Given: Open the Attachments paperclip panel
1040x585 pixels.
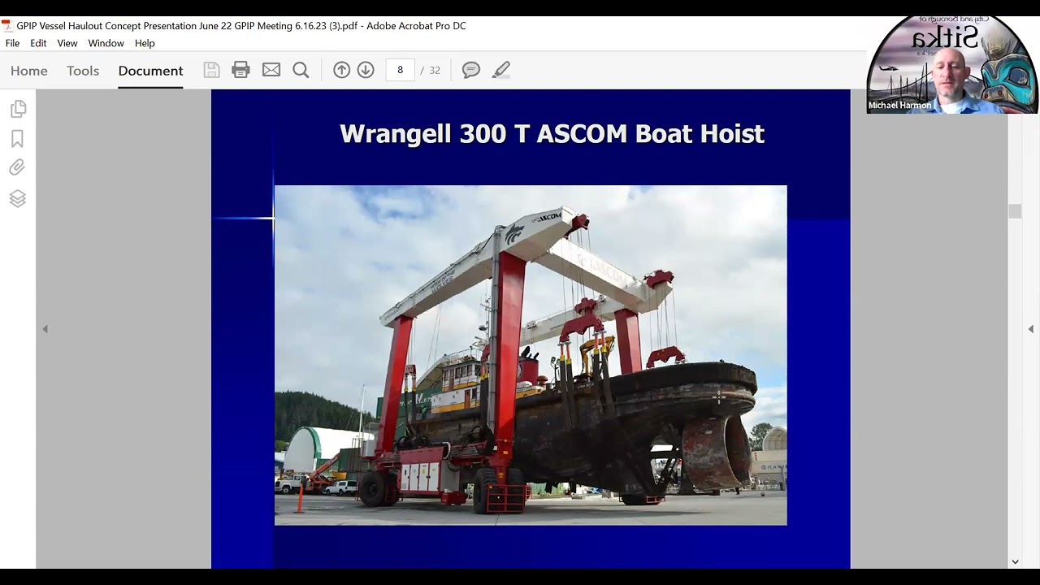Looking at the screenshot, I should tap(17, 168).
